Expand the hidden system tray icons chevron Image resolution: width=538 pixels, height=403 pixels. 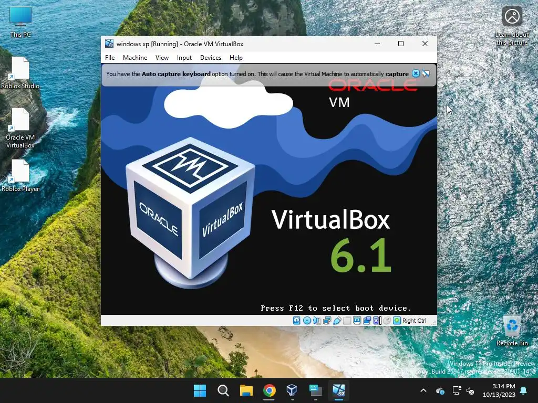pyautogui.click(x=423, y=390)
